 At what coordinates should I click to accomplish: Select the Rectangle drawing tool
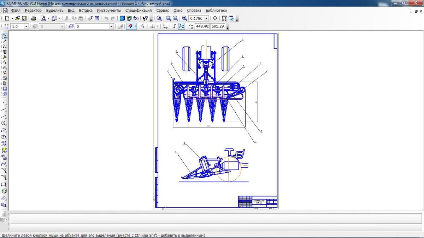point(4,184)
